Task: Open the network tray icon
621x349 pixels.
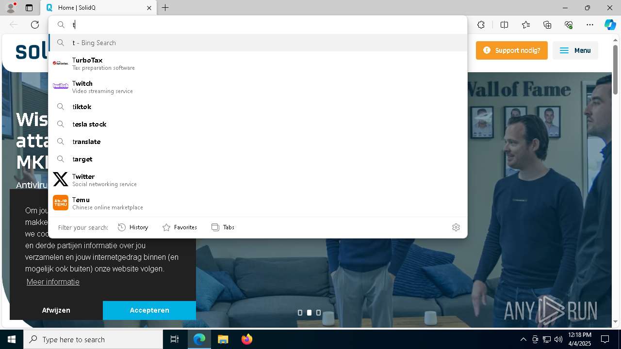Action: click(x=547, y=339)
